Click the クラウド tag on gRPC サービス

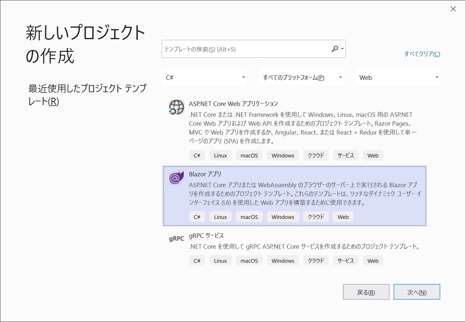[x=316, y=260]
